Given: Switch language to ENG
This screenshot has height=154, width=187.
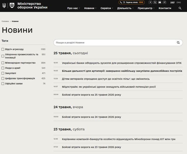Looking at the screenshot, I should pyautogui.click(x=179, y=2).
